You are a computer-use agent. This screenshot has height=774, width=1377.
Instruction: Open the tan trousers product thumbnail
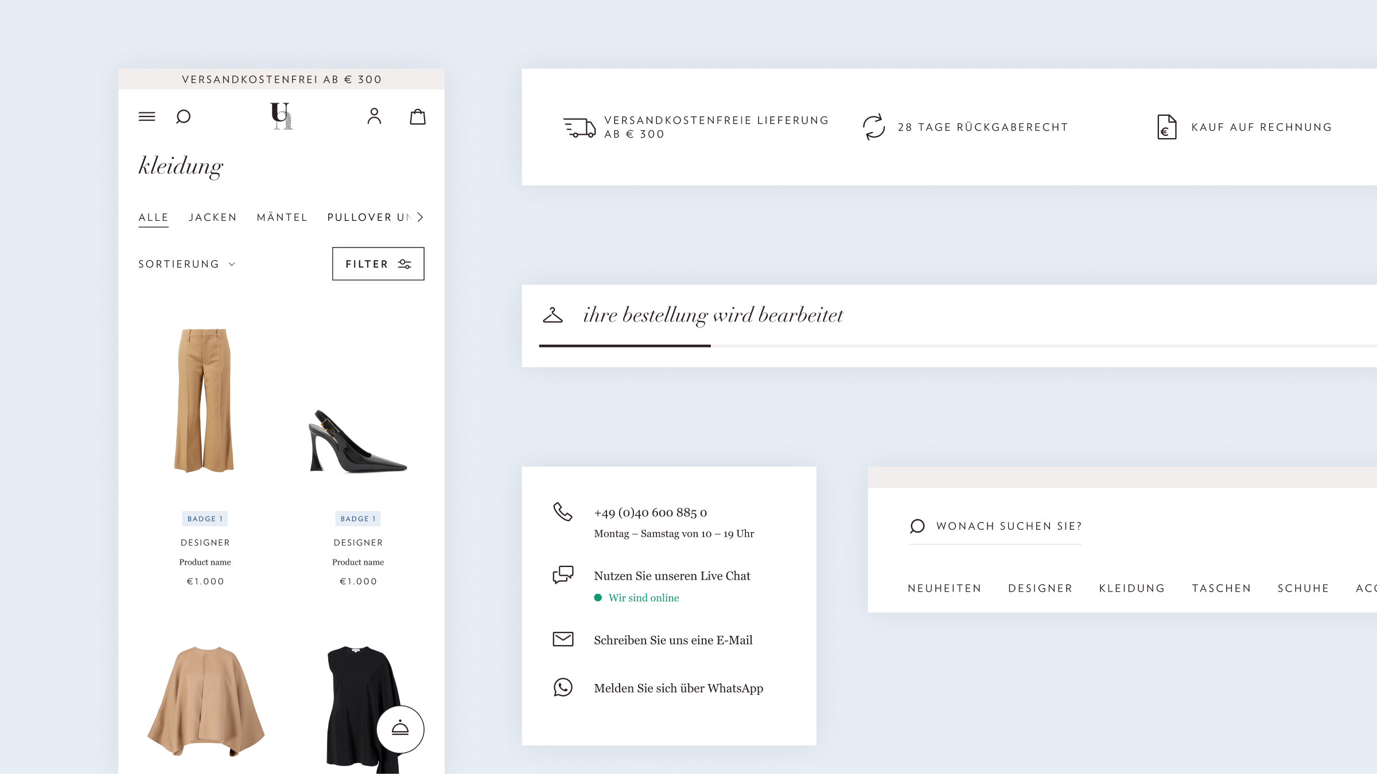[204, 400]
